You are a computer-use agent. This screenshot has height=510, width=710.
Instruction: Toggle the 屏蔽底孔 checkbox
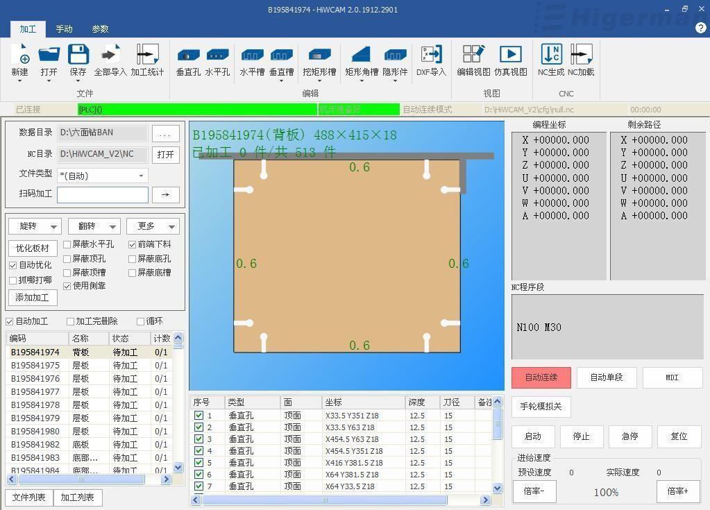[x=133, y=259]
